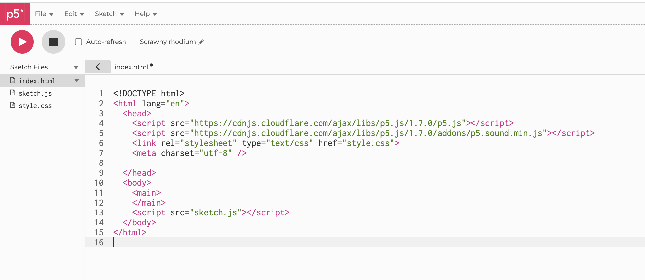The height and width of the screenshot is (280, 645).
Task: Start the sketch with the Play button
Action: tap(22, 42)
